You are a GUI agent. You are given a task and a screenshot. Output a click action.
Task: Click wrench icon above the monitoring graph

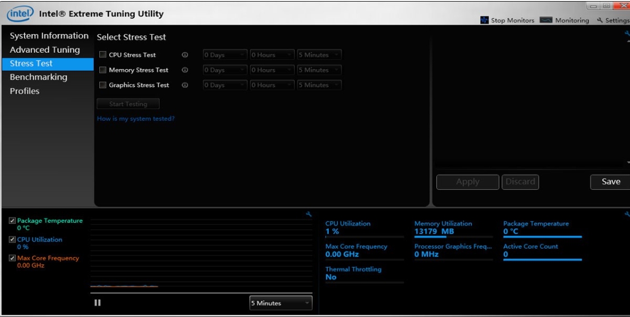coord(309,214)
